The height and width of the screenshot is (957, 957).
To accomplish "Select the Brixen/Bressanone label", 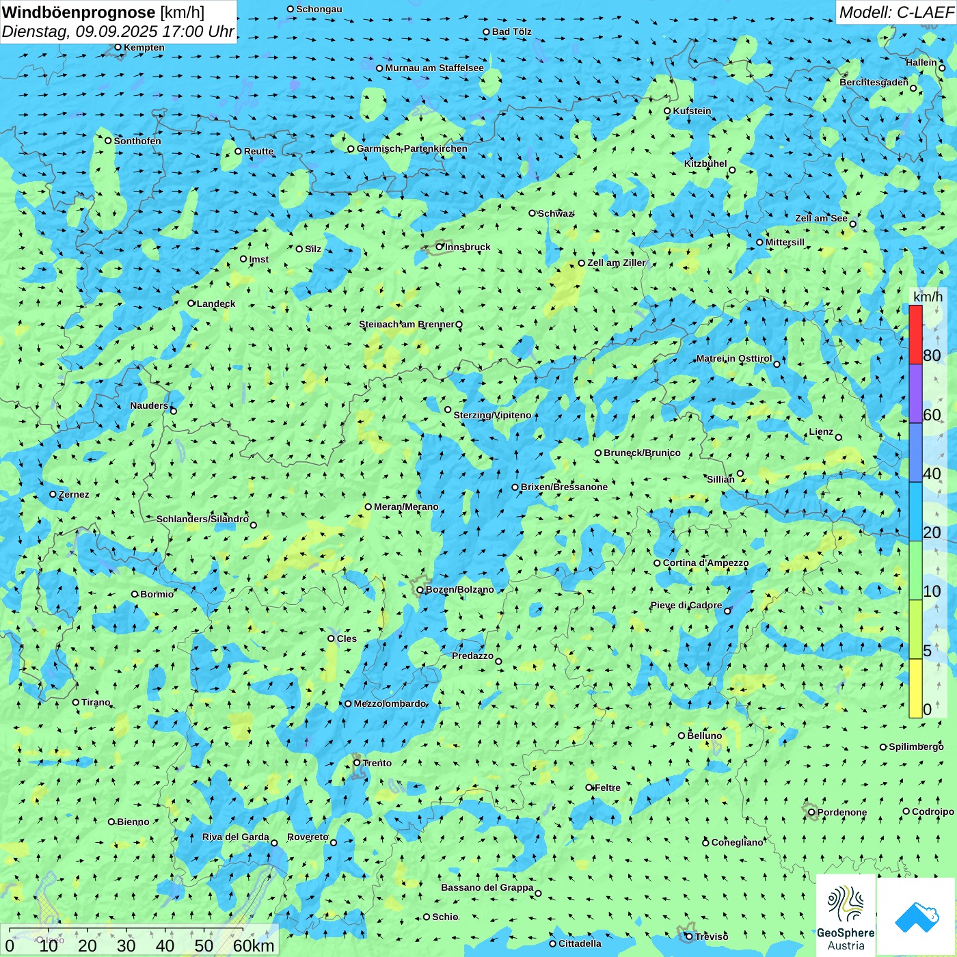I will pyautogui.click(x=564, y=487).
